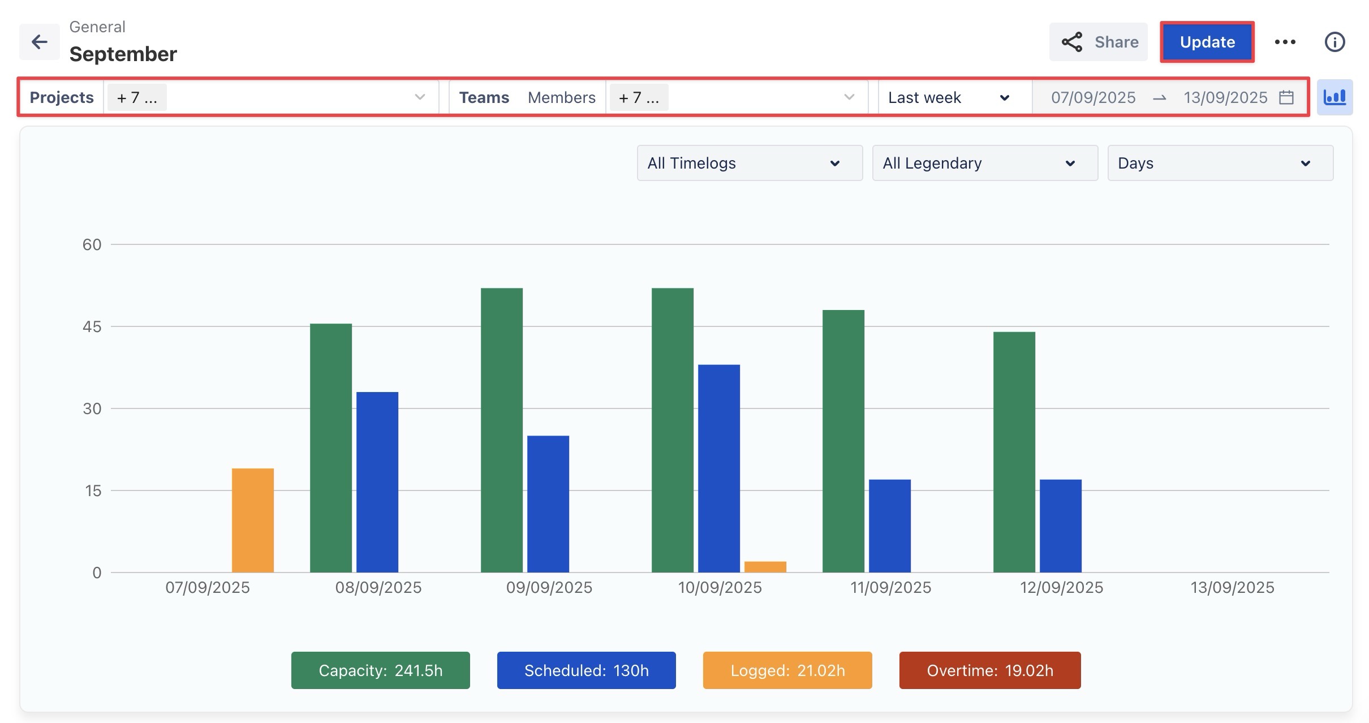Open the Days grouping dropdown
Screen dimensions: 1369x723
[x=1220, y=163]
